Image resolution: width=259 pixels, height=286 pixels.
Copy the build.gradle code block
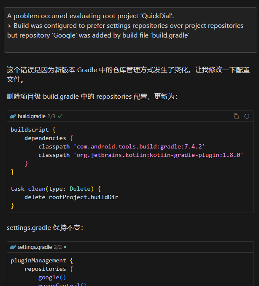tap(236, 116)
